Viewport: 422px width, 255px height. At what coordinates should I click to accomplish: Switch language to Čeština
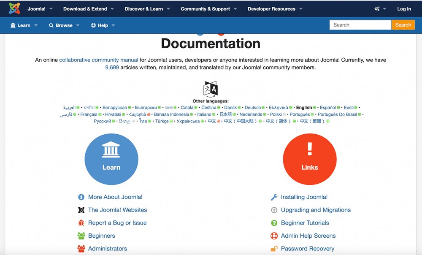[x=209, y=107]
